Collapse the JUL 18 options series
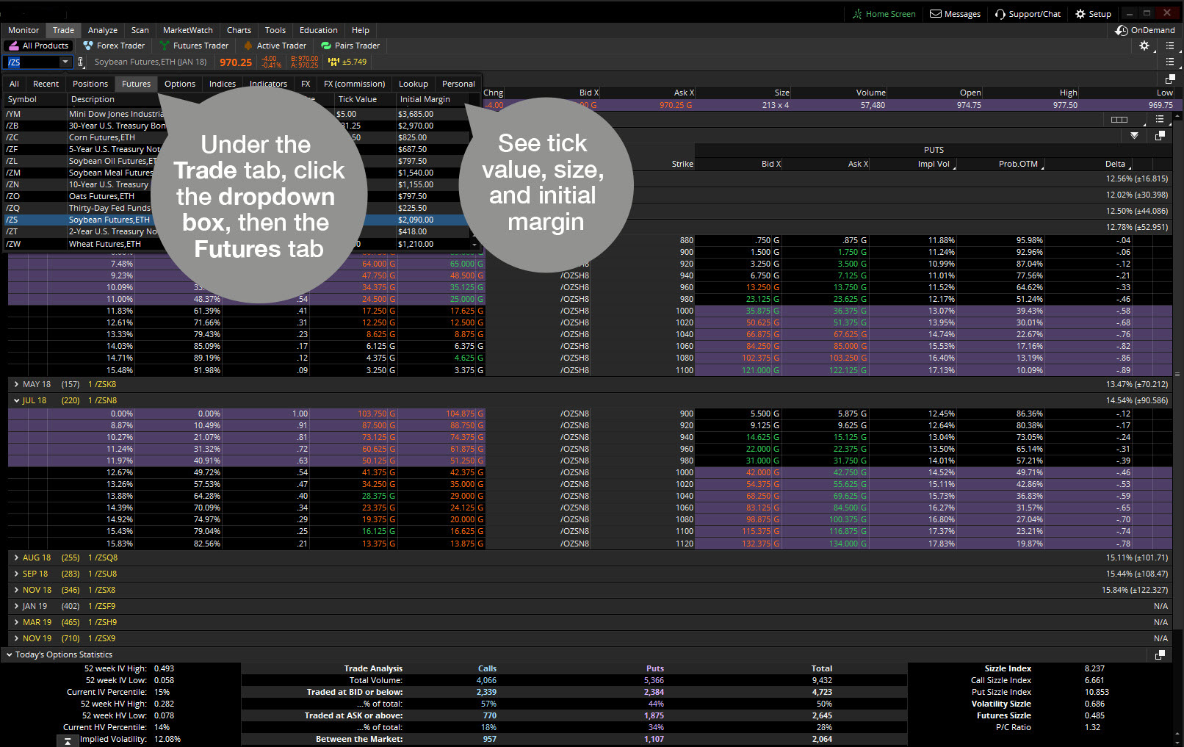This screenshot has width=1184, height=747. click(16, 400)
